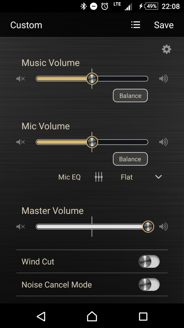
Task: Tap the Music Volume mute speaker icon
Action: pyautogui.click(x=21, y=79)
